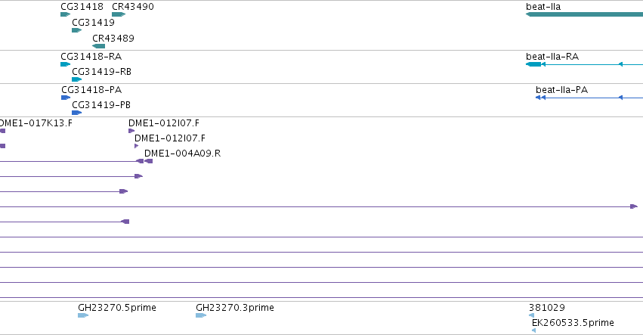Image resolution: width=643 pixels, height=335 pixels.
Task: Select the CR43489 gene glyph
Action: 99,46
